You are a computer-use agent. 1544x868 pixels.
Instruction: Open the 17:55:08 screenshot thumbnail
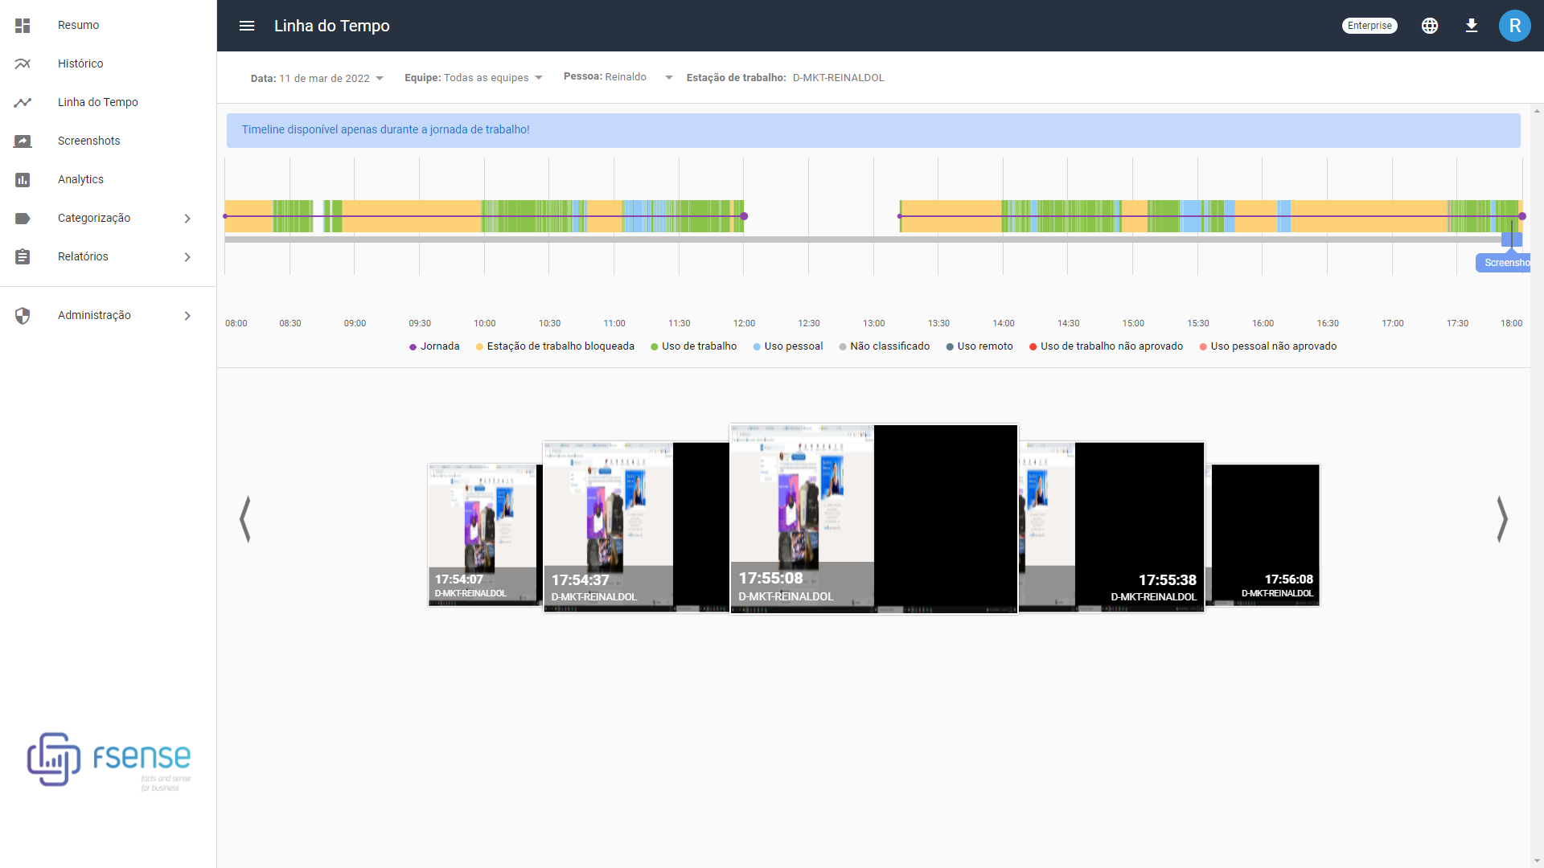pyautogui.click(x=873, y=518)
